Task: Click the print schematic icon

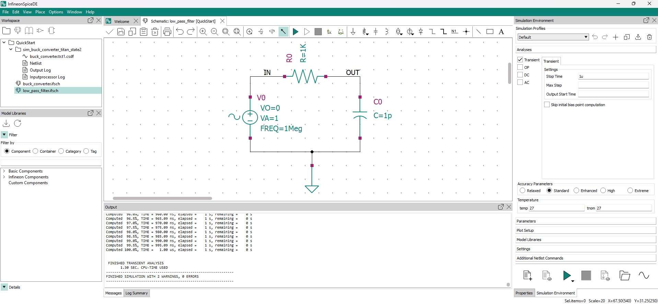Action: (167, 32)
